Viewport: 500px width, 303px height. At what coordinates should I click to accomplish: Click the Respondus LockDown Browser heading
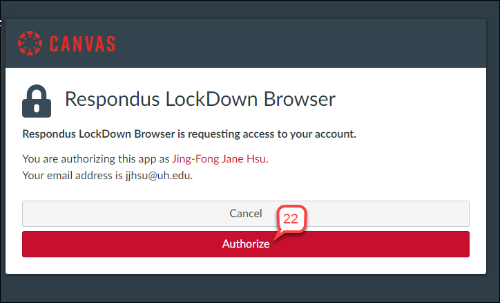point(200,99)
